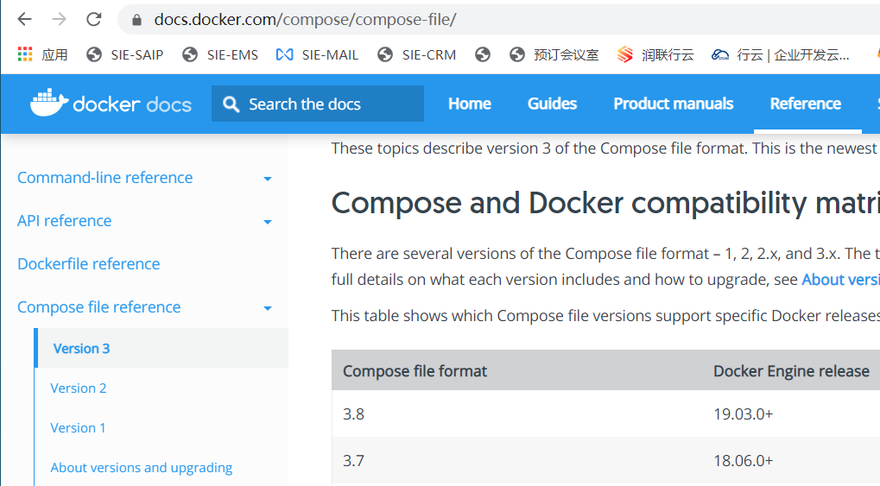Screen dimensions: 880x486
Task: Reload the page with the refresh icon
Action: click(x=94, y=19)
